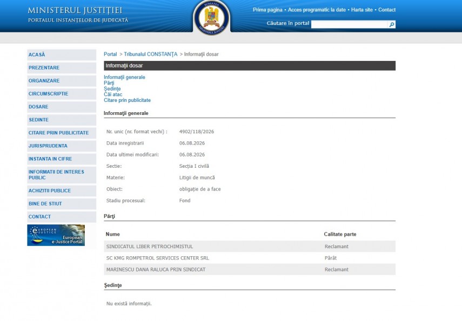Click 'Pârât' party role cell
The width and height of the screenshot is (462, 321).
click(331, 258)
